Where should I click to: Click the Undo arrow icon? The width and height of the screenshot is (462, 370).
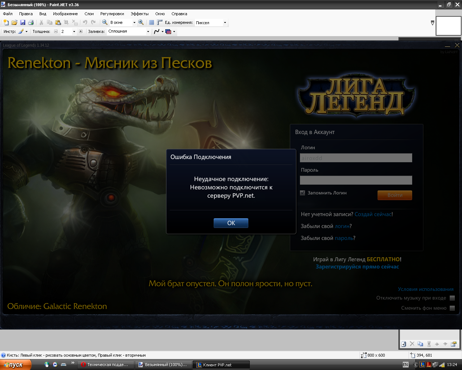coord(85,22)
